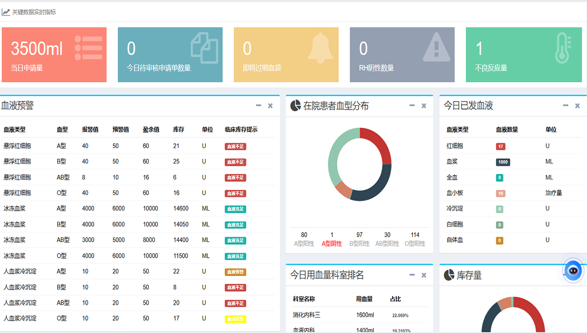
Task: Select the O型阳性 legend entry
Action: click(x=415, y=239)
